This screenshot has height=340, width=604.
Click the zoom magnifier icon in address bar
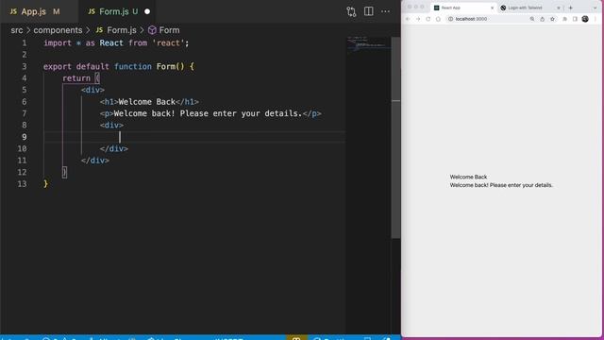click(532, 19)
